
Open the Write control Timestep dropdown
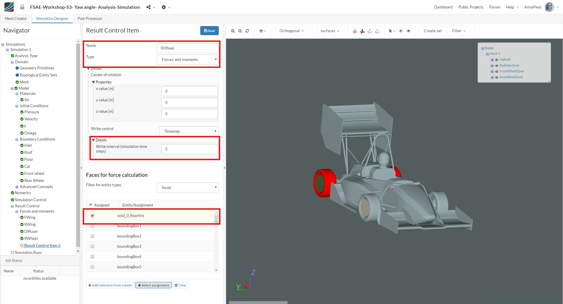click(189, 131)
